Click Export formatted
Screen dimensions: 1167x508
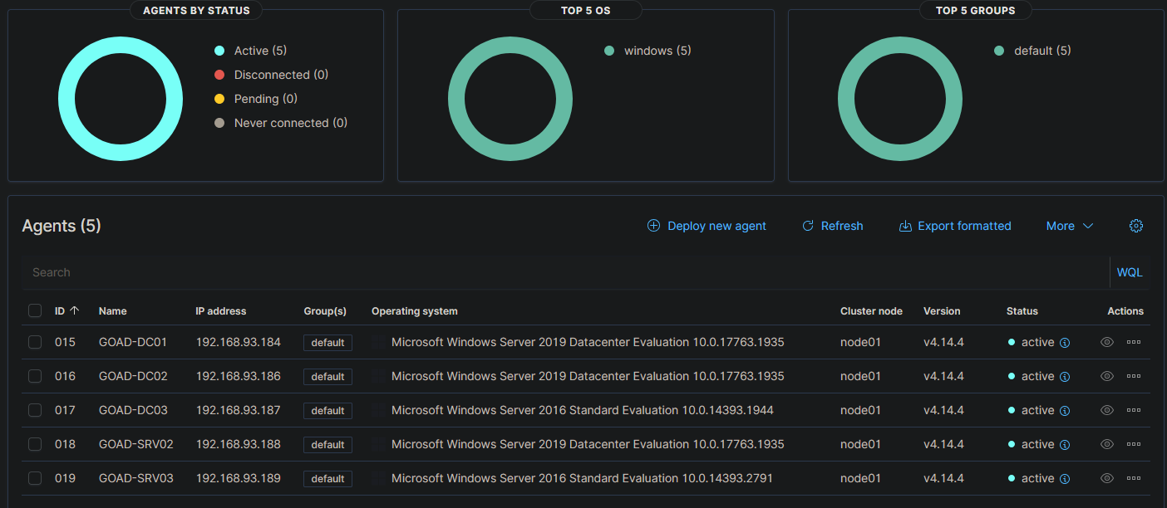tap(955, 226)
